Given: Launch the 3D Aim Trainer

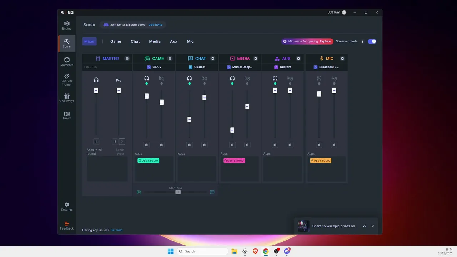Looking at the screenshot, I should 67,80.
